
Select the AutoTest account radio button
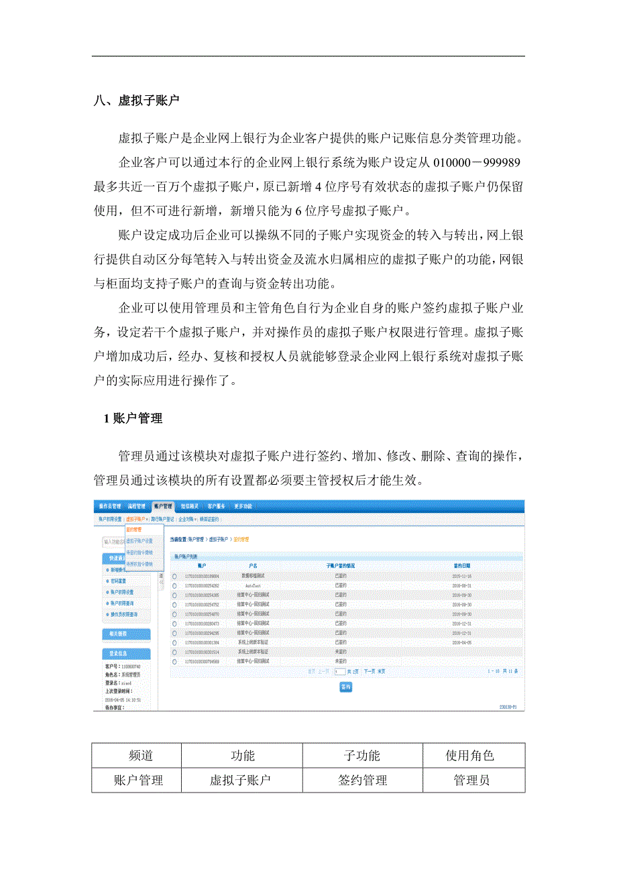pyautogui.click(x=174, y=585)
